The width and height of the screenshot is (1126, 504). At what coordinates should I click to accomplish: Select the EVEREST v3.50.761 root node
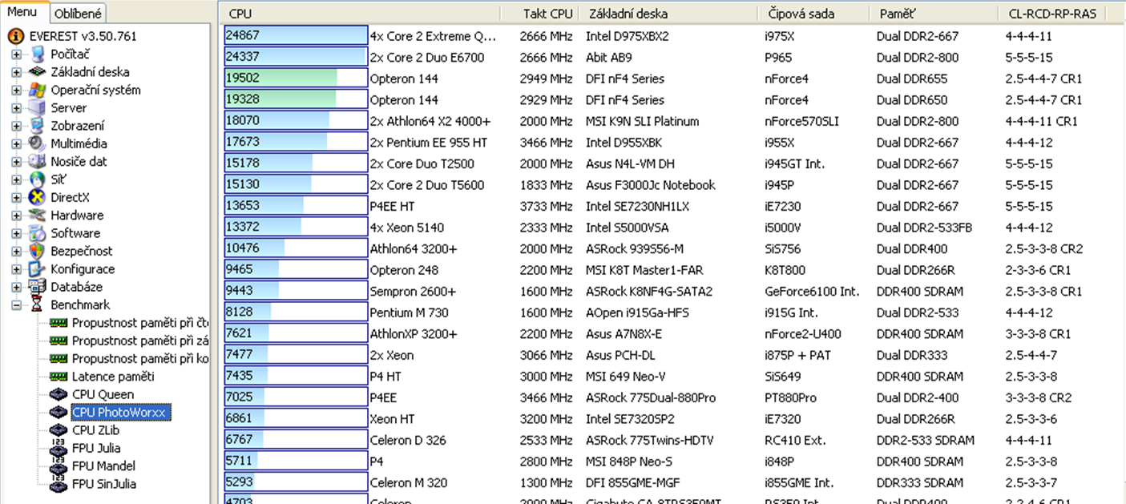(83, 36)
